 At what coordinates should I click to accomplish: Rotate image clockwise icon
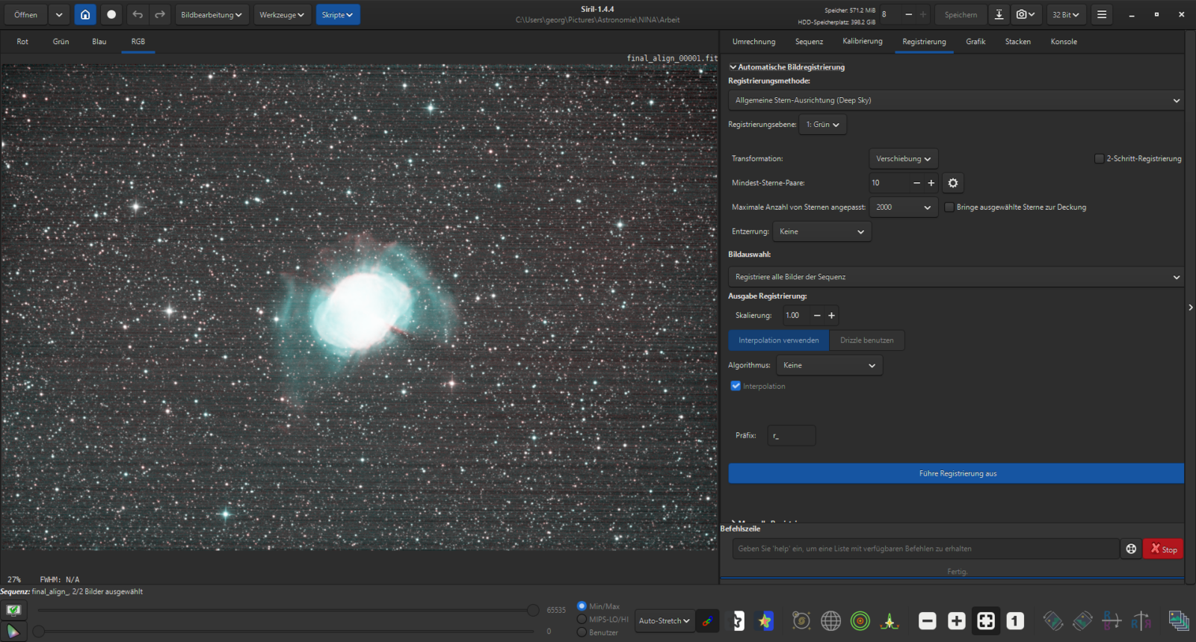click(x=1082, y=621)
